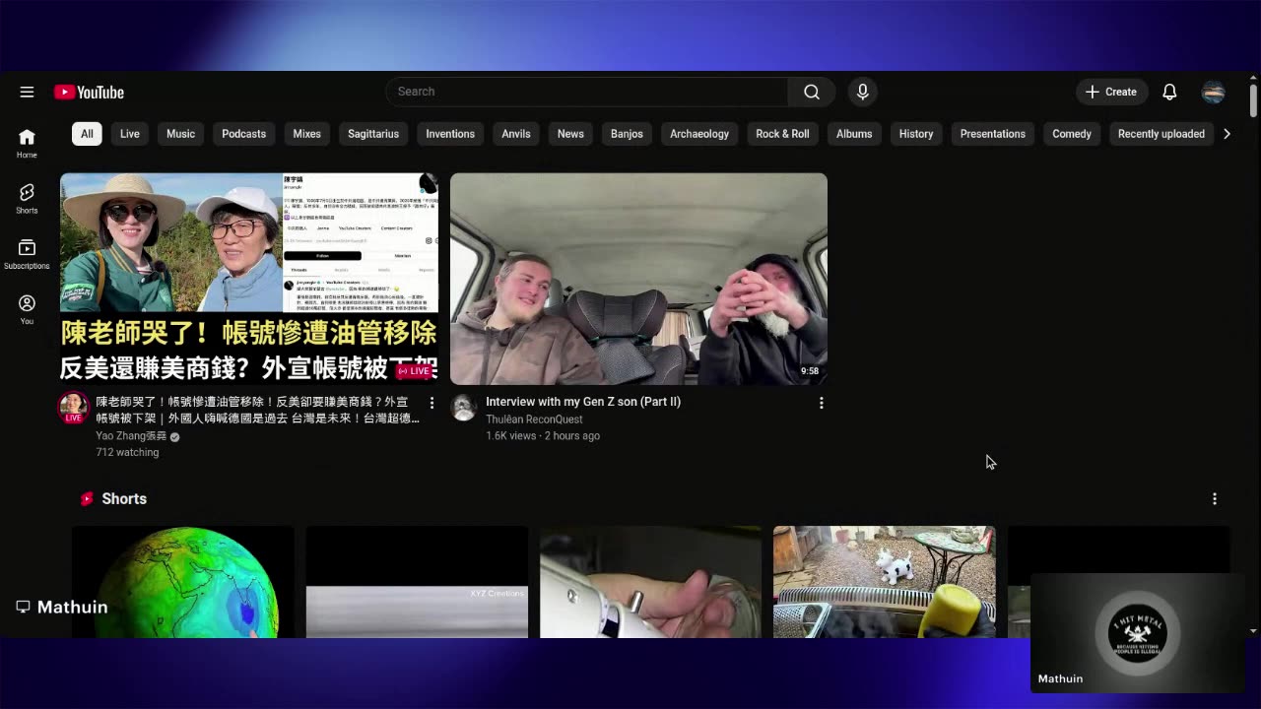Select the Music filter chip
1261x709 pixels.
pyautogui.click(x=180, y=134)
